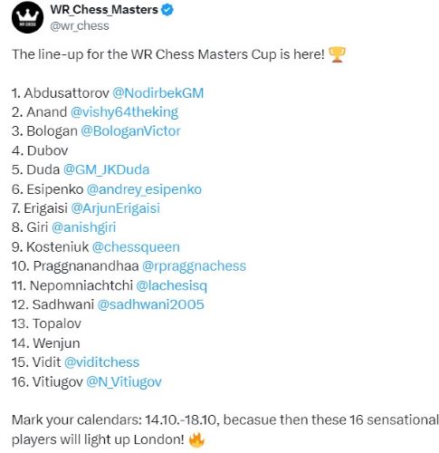Viewport: 439px width, 453px height.
Task: Open the WR Chess crown profile avatar
Action: point(27,17)
